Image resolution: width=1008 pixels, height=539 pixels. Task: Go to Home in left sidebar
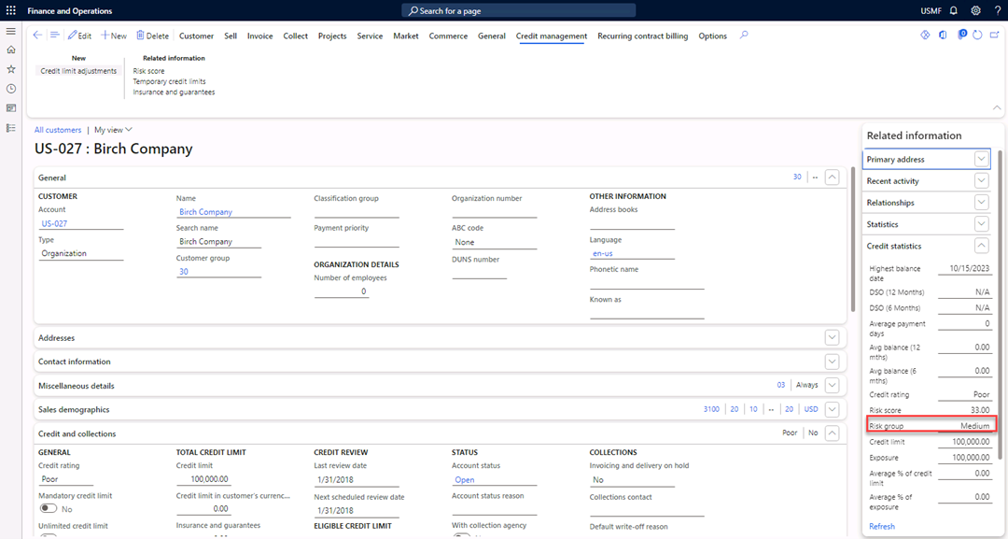tap(11, 50)
